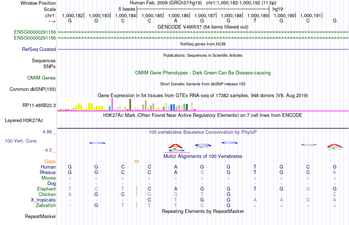Image resolution: width=349 pixels, height=225 pixels.
Task: Click the H3K27Ac Mark ENCODE track title
Action: [203, 115]
